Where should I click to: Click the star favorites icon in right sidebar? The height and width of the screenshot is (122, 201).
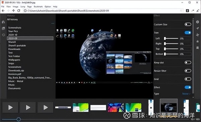(198, 41)
